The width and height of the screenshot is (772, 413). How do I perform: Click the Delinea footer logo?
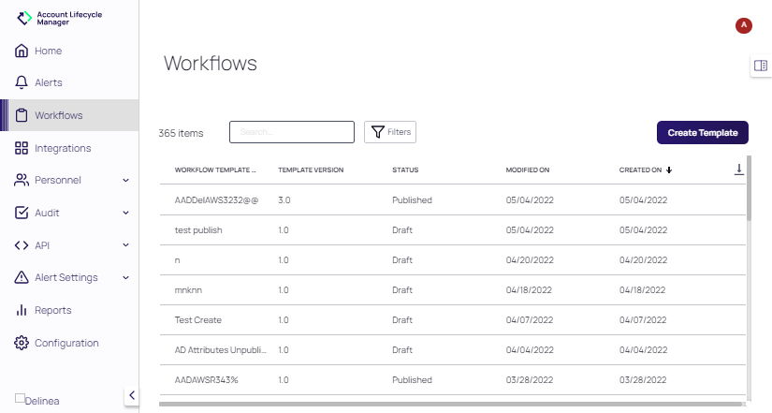[37, 400]
